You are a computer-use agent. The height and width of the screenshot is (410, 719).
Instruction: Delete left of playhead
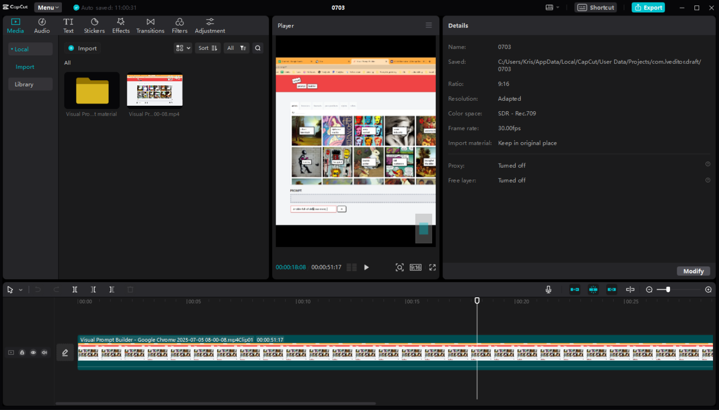(x=93, y=289)
